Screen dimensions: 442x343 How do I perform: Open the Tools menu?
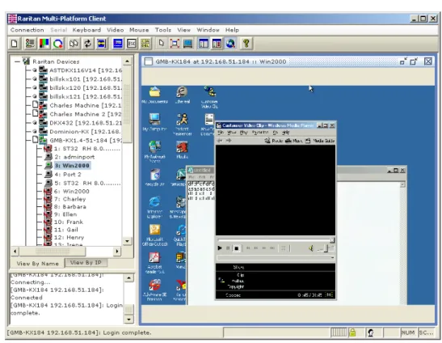pyautogui.click(x=163, y=30)
